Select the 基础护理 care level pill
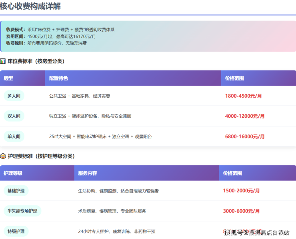The height and width of the screenshot is (239, 296). [x=16, y=191]
